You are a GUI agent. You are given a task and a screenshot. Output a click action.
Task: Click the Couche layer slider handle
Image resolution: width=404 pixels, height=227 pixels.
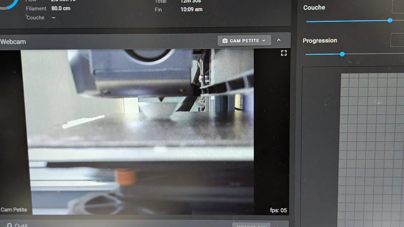(x=390, y=20)
